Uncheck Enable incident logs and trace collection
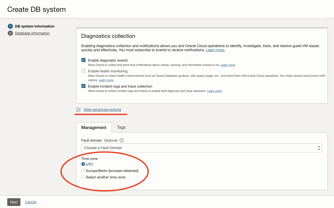 83,86
